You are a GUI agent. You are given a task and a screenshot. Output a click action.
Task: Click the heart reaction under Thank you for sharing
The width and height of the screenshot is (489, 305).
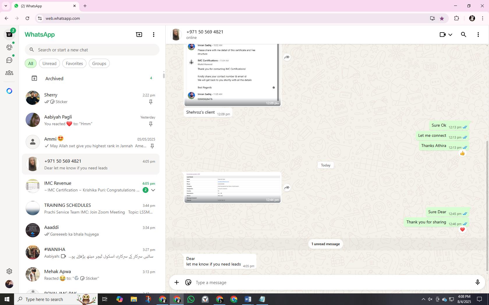(x=463, y=230)
